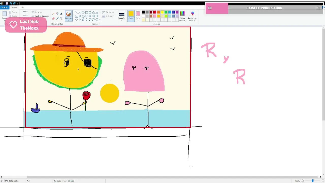Click horizontal scrollbar right arrow
Screen dimensions: 325x183
coord(320,177)
